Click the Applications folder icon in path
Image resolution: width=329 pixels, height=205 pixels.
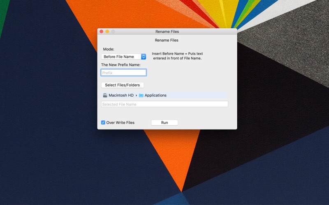(x=141, y=96)
